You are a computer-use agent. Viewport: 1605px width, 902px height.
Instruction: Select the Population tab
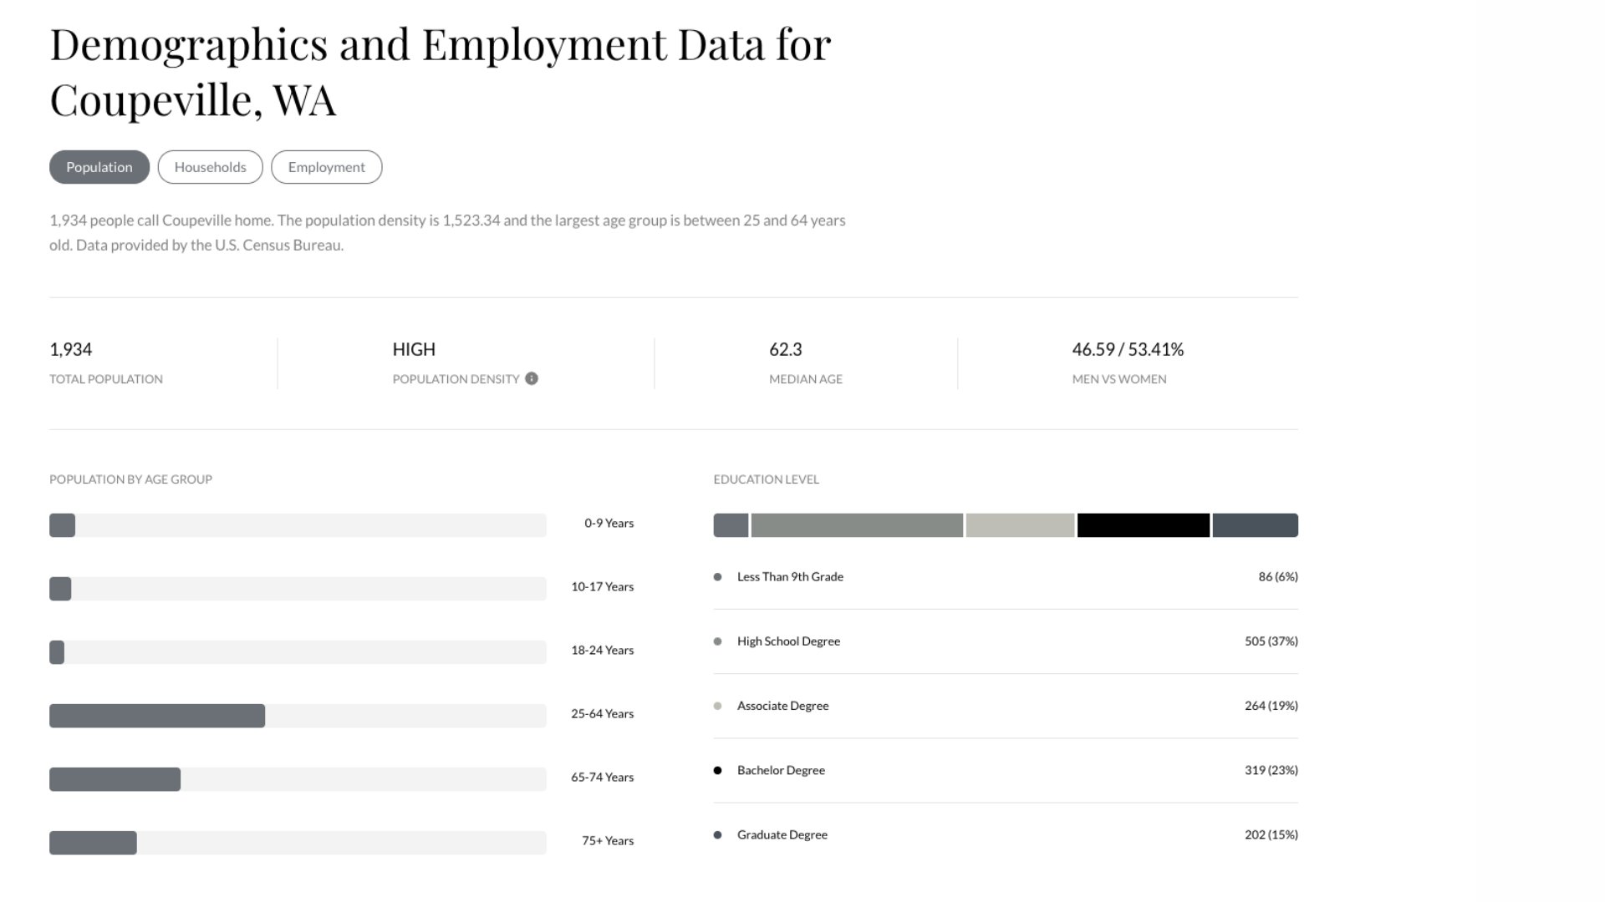tap(99, 167)
